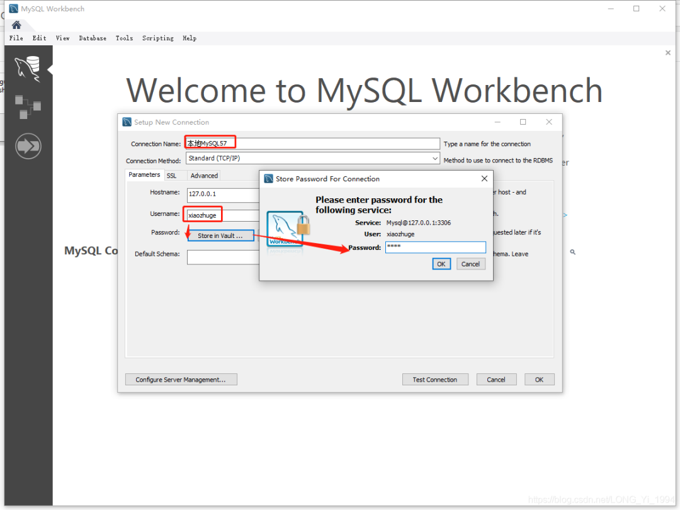Open the Migration arrow sidebar icon

pos(28,146)
